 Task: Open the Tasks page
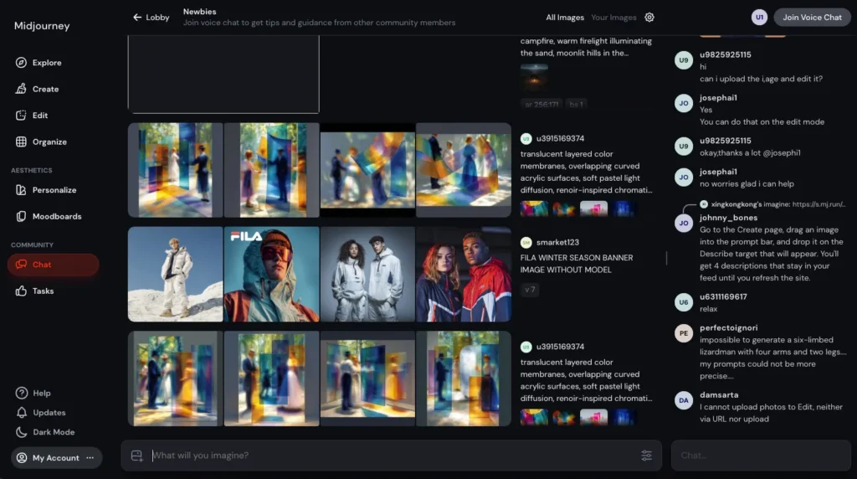click(x=43, y=291)
